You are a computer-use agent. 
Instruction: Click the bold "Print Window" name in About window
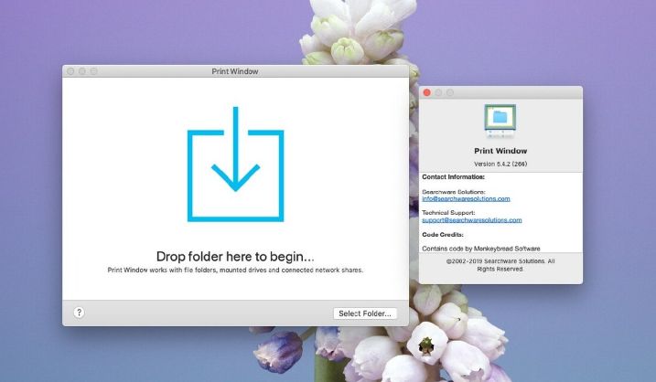[x=500, y=151]
